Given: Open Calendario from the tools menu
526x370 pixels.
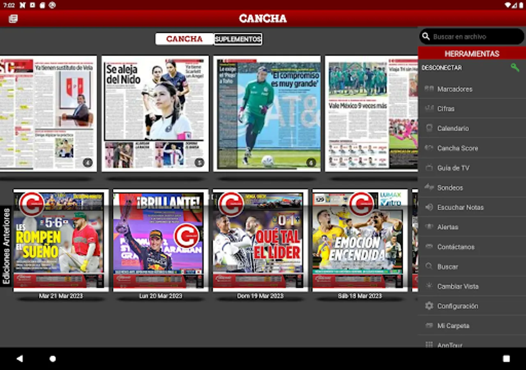Looking at the screenshot, I should point(472,128).
